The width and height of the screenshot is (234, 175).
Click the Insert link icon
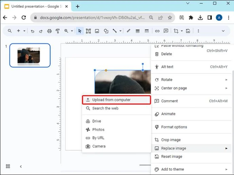[157, 31]
